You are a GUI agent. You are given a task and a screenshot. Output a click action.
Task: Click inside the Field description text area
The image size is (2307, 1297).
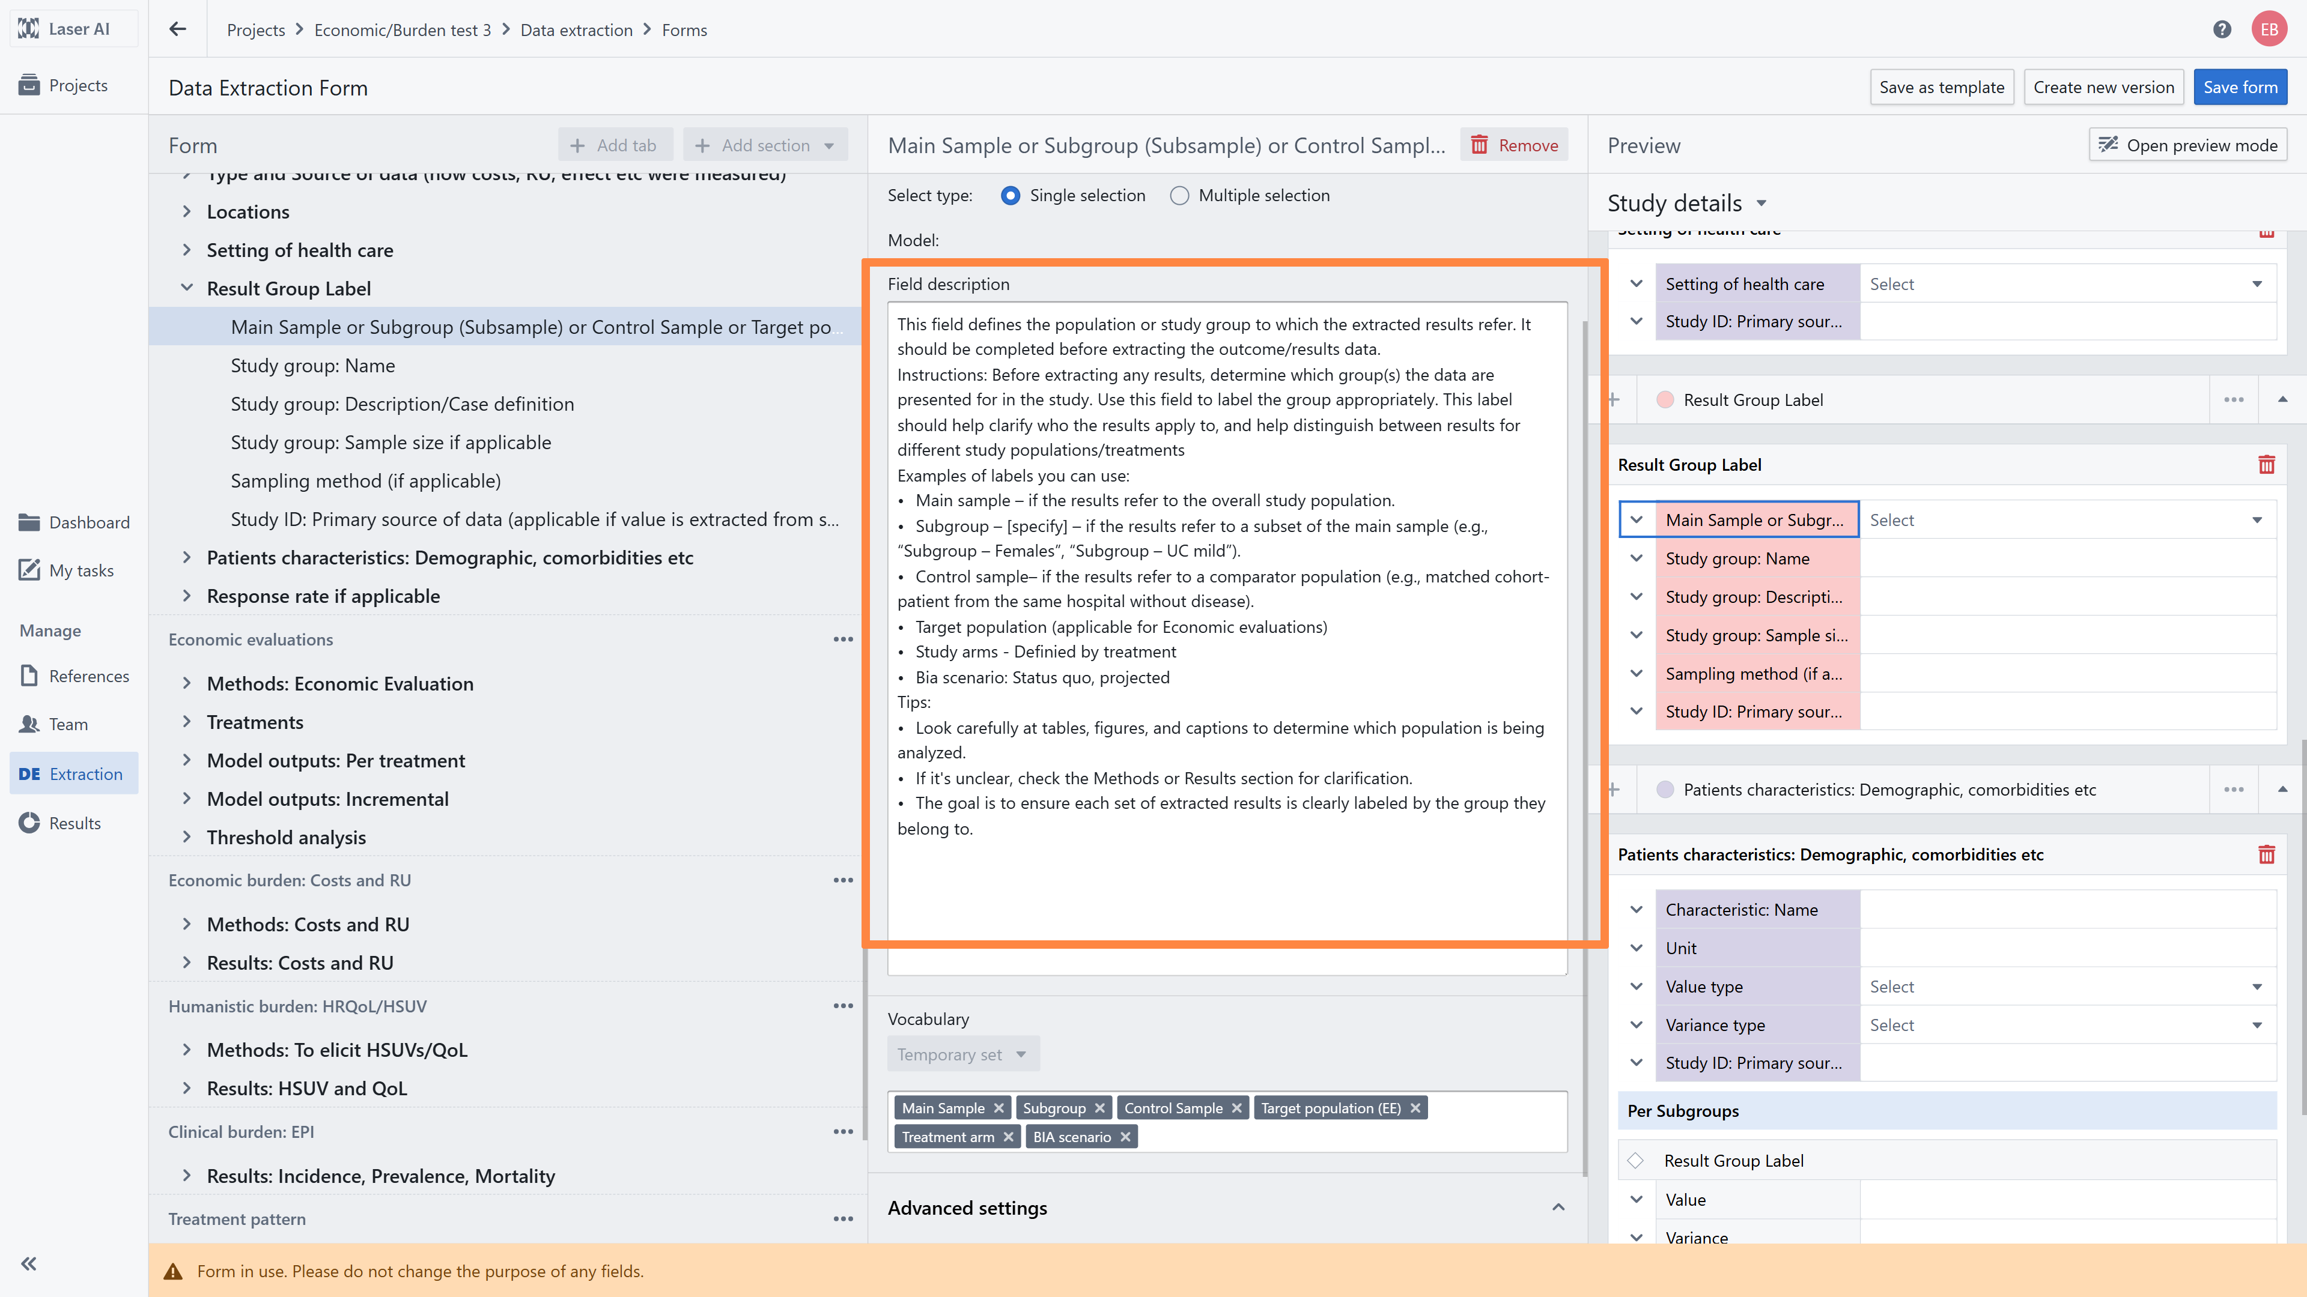pos(1227,637)
